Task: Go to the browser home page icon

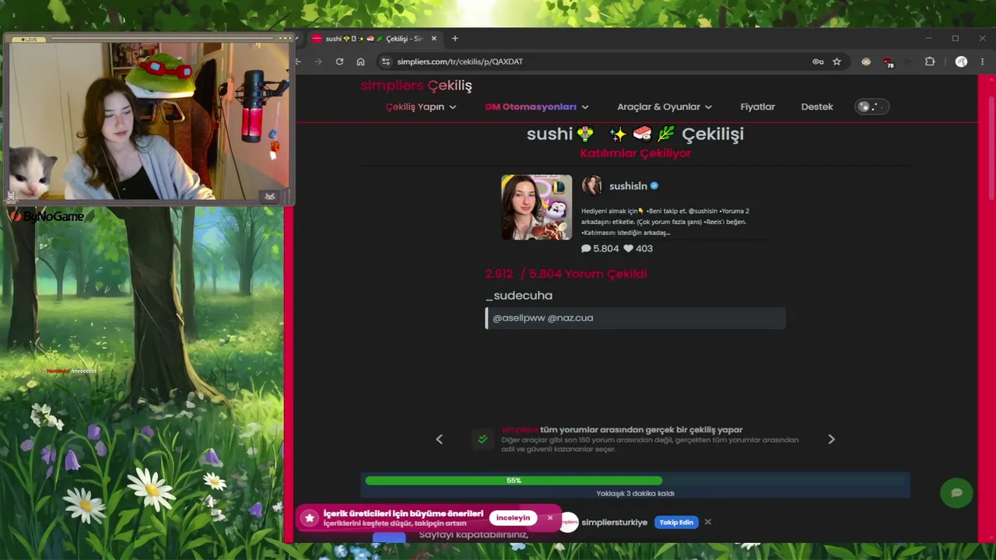Action: (x=360, y=61)
